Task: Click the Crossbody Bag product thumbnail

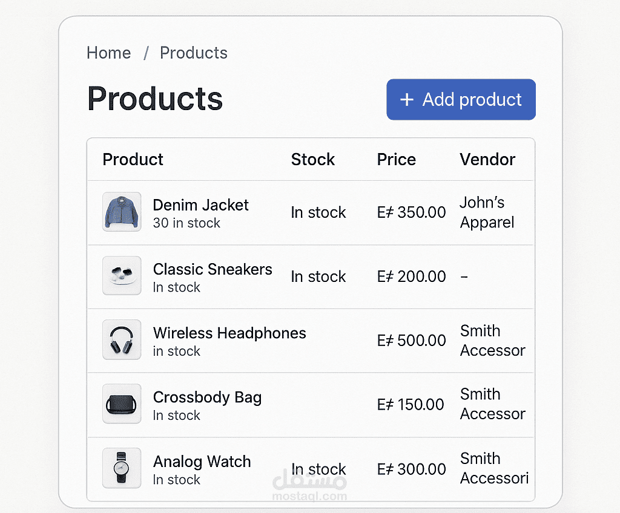Action: [122, 404]
